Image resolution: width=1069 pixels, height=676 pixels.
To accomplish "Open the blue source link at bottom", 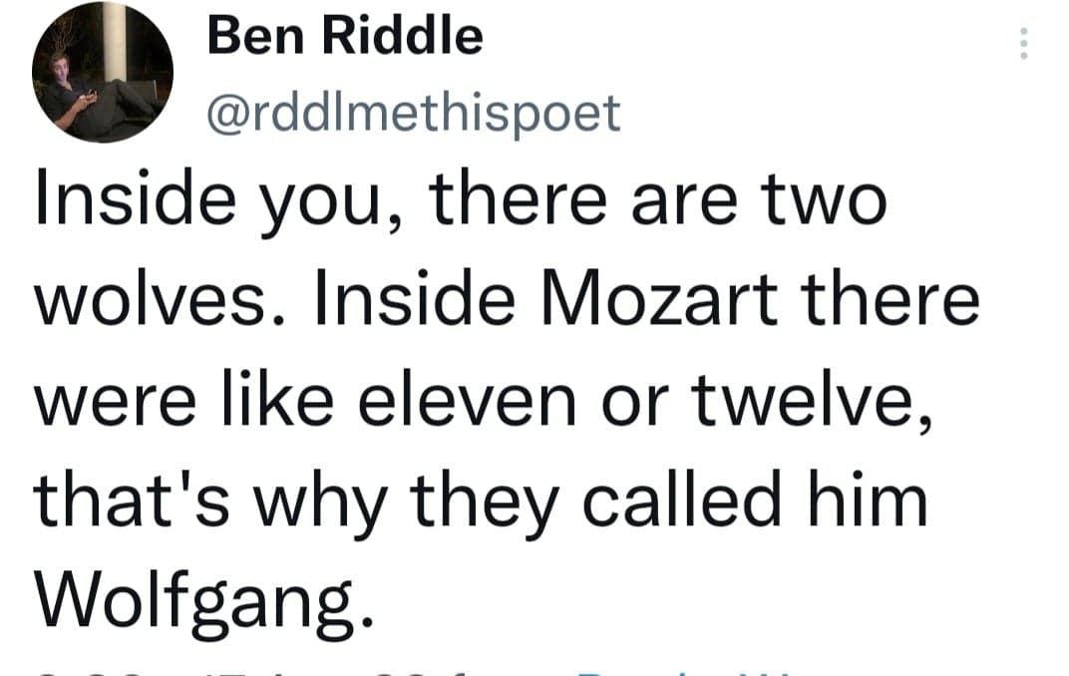I will click(678, 670).
